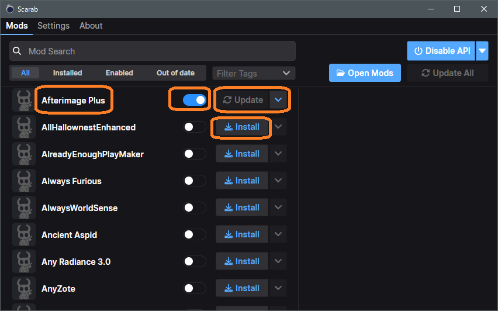
Task: Click the Always Furious mod icon
Action: 24,181
